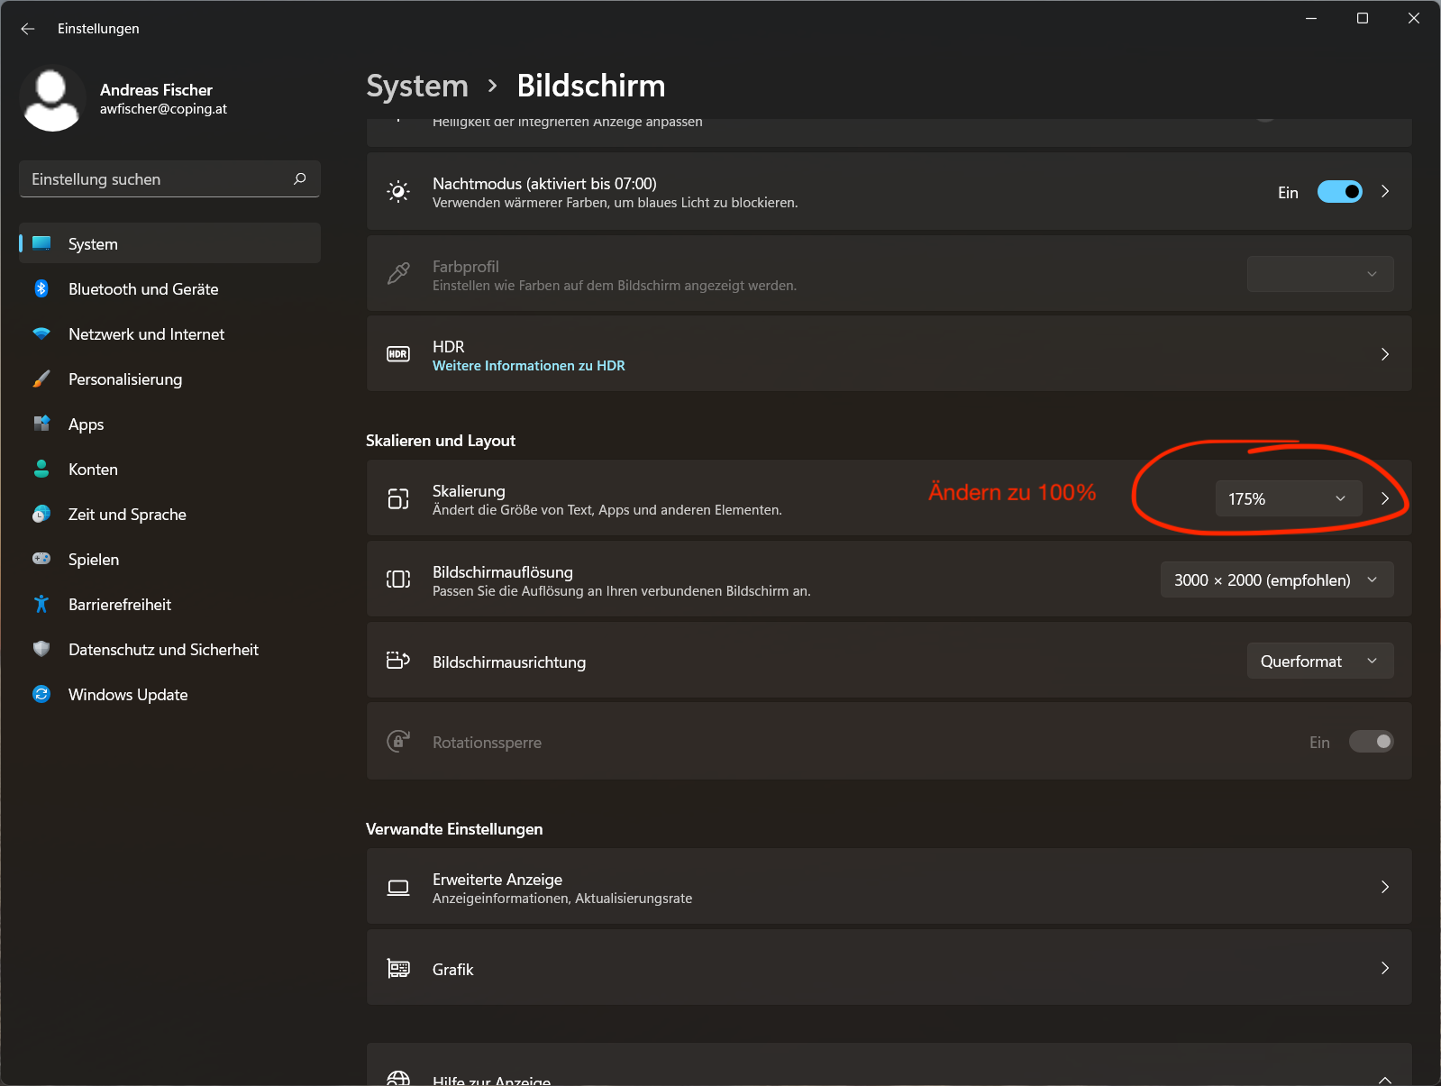Click the Personalisierung brush icon
Image resolution: width=1441 pixels, height=1086 pixels.
click(41, 379)
